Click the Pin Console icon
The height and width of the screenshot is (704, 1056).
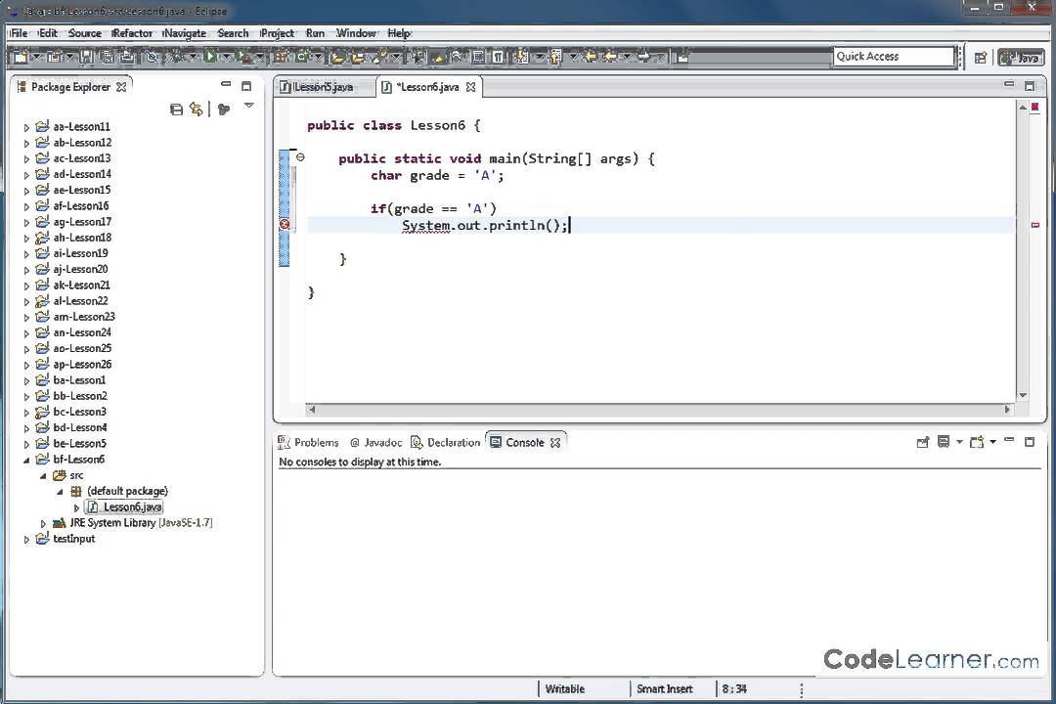[923, 443]
